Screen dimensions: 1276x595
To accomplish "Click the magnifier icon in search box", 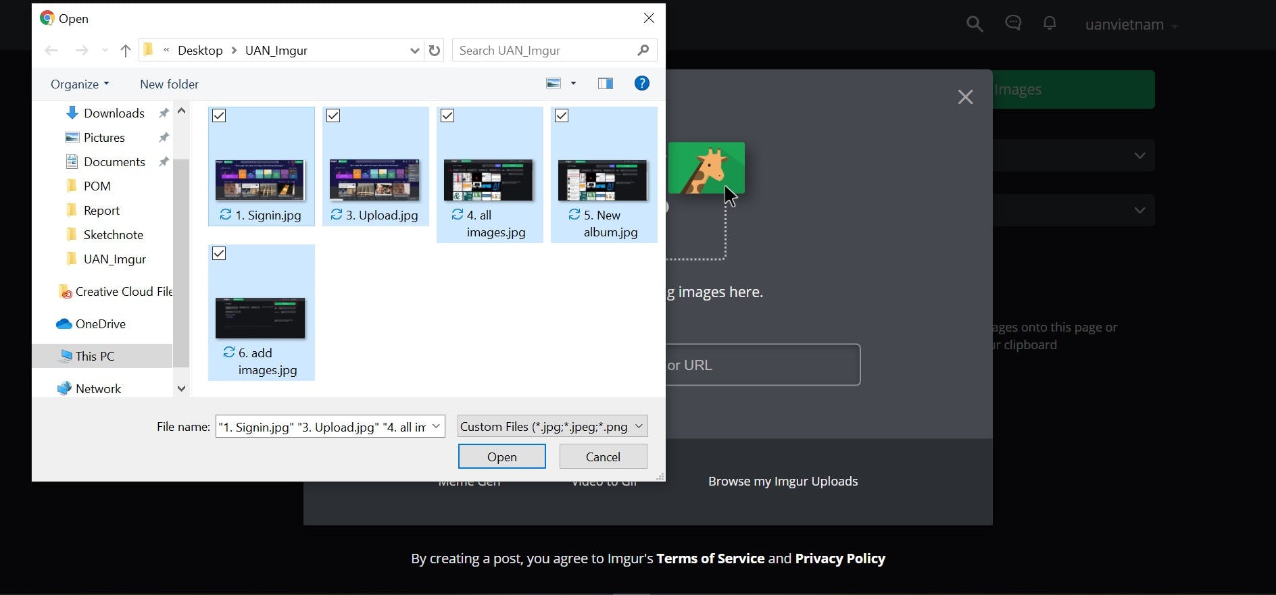I will pos(643,50).
